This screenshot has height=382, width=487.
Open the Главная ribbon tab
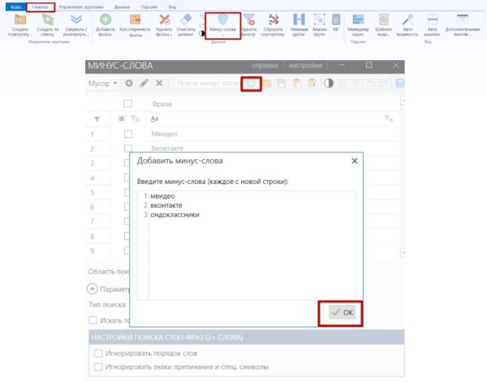40,6
